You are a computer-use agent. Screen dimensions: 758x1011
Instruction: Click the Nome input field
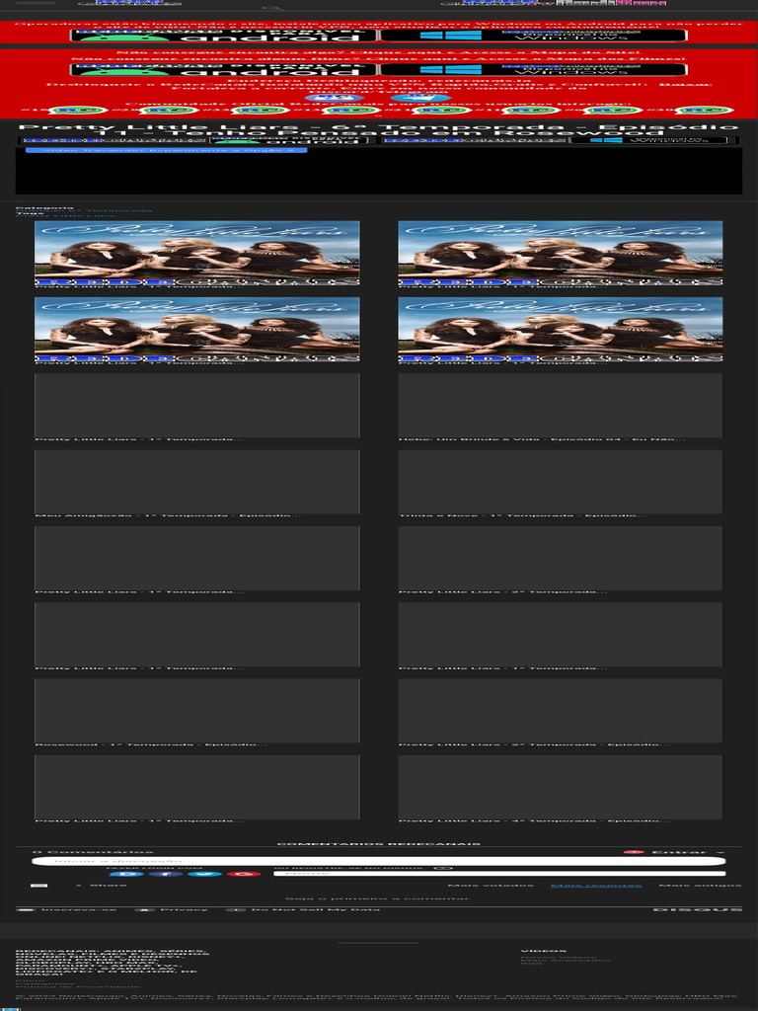pyautogui.click(x=500, y=874)
